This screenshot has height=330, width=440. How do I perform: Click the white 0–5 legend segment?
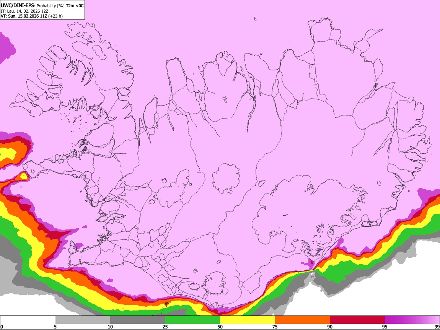28,320
